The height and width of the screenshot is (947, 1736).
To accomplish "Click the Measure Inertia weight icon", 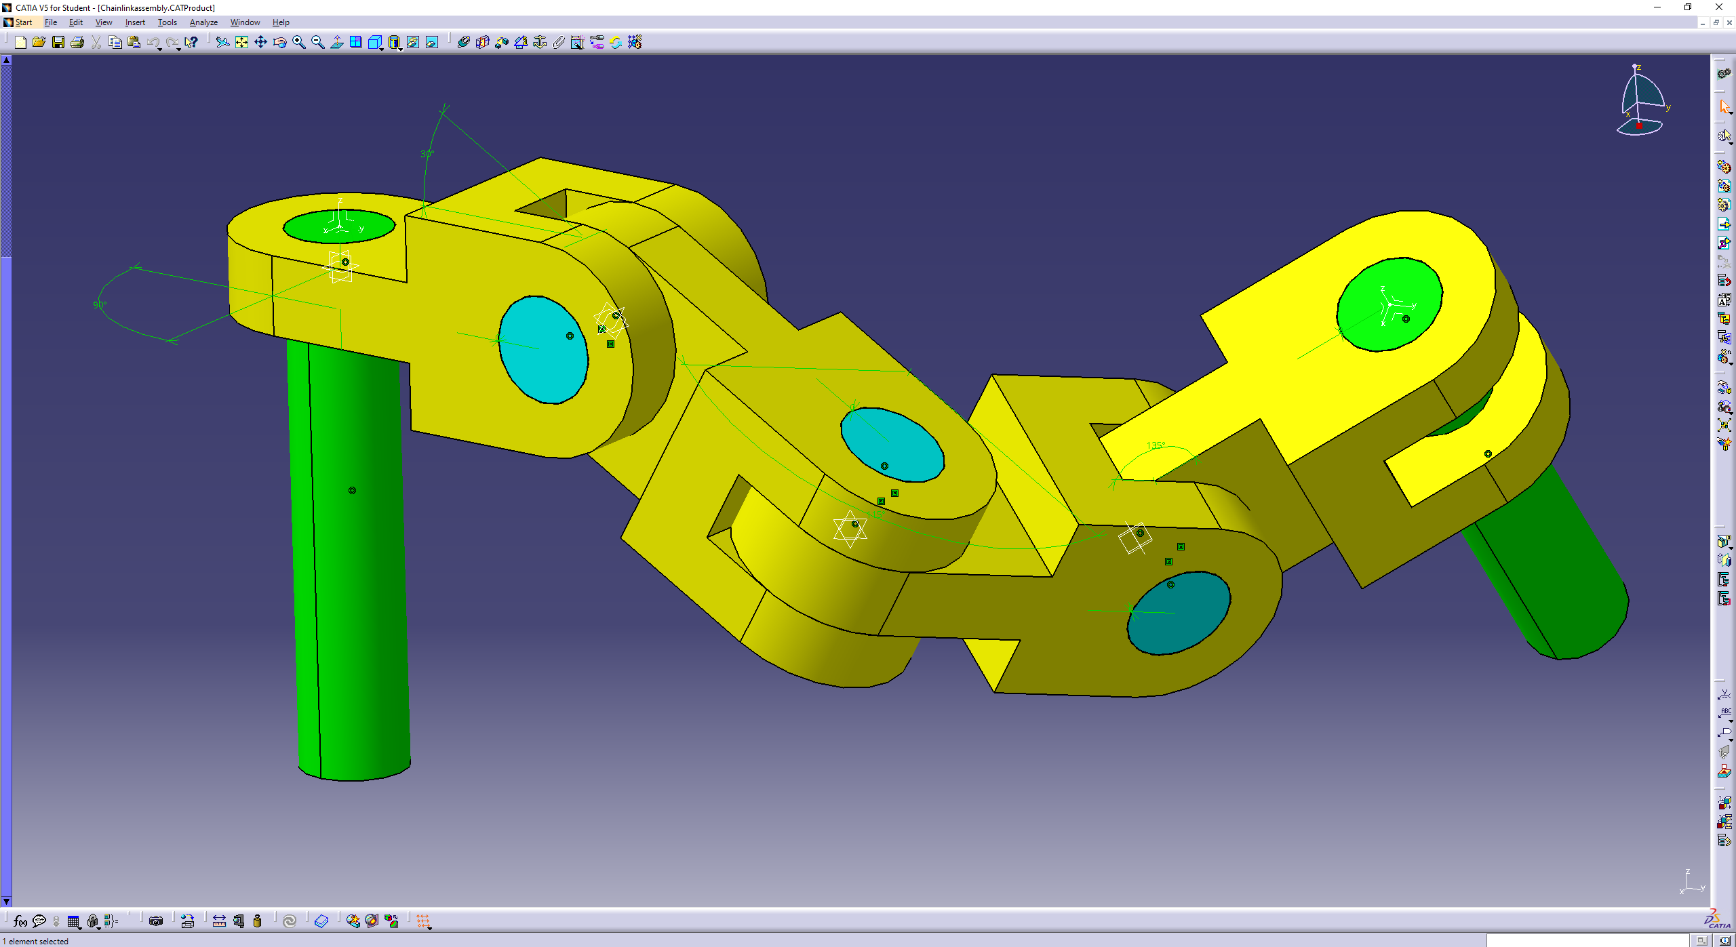I will [x=257, y=921].
